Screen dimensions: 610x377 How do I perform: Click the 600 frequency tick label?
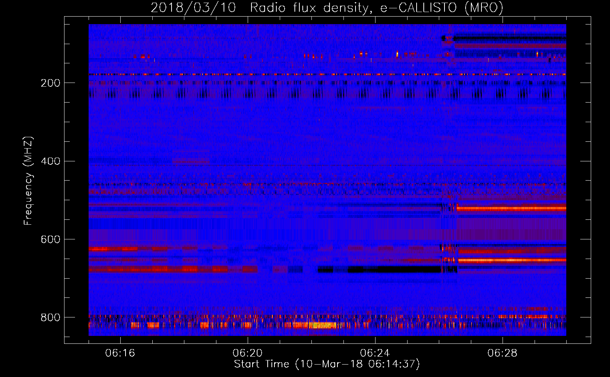(x=51, y=239)
